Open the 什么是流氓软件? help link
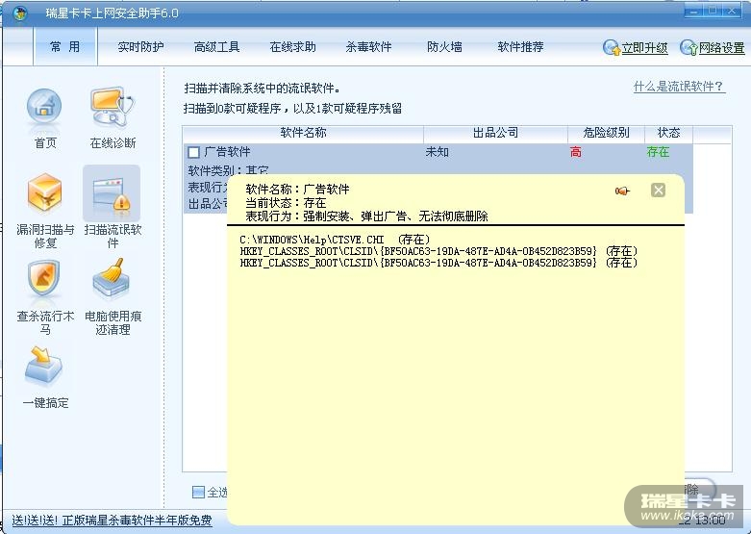 [678, 87]
